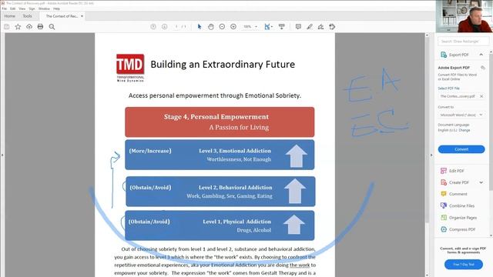Click the Free 7-Day Trial button
The image size is (493, 277).
[x=464, y=265]
